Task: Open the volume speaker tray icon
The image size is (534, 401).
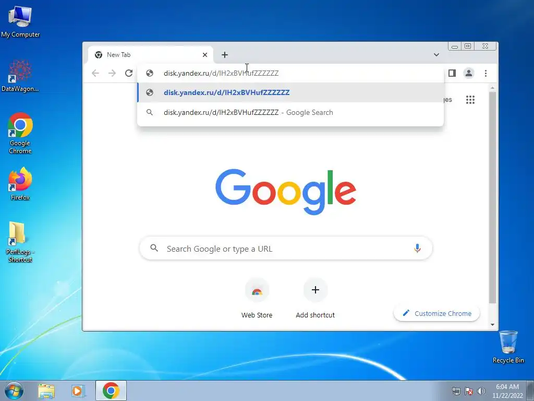Action: 481,391
